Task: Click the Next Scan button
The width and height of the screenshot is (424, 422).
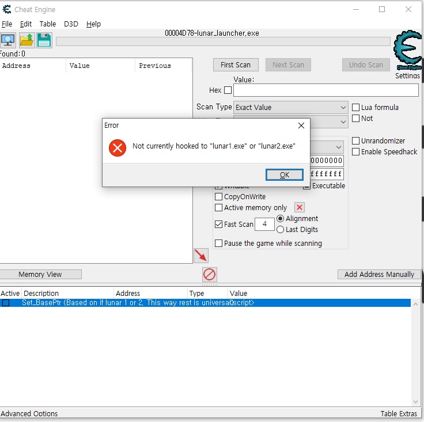Action: click(x=288, y=65)
